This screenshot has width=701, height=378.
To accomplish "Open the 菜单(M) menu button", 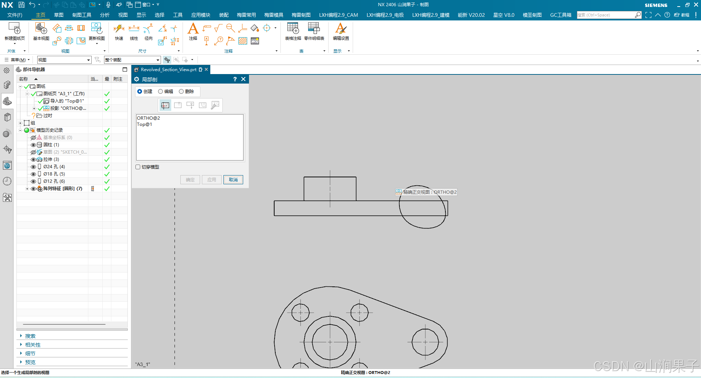I will pyautogui.click(x=17, y=60).
